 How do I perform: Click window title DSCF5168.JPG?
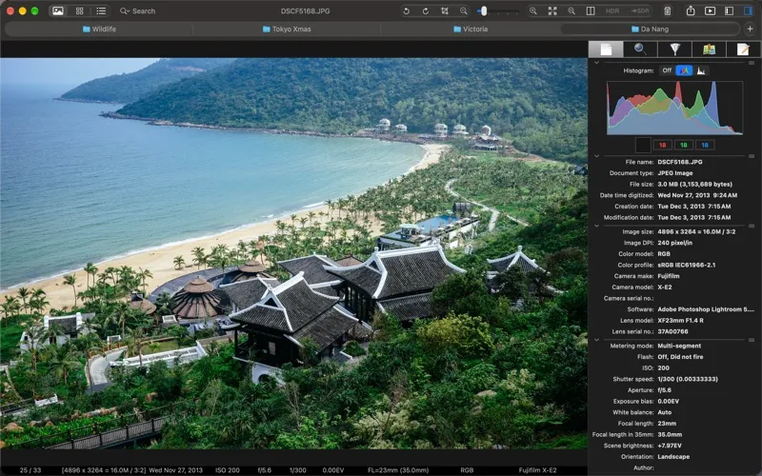click(x=305, y=10)
